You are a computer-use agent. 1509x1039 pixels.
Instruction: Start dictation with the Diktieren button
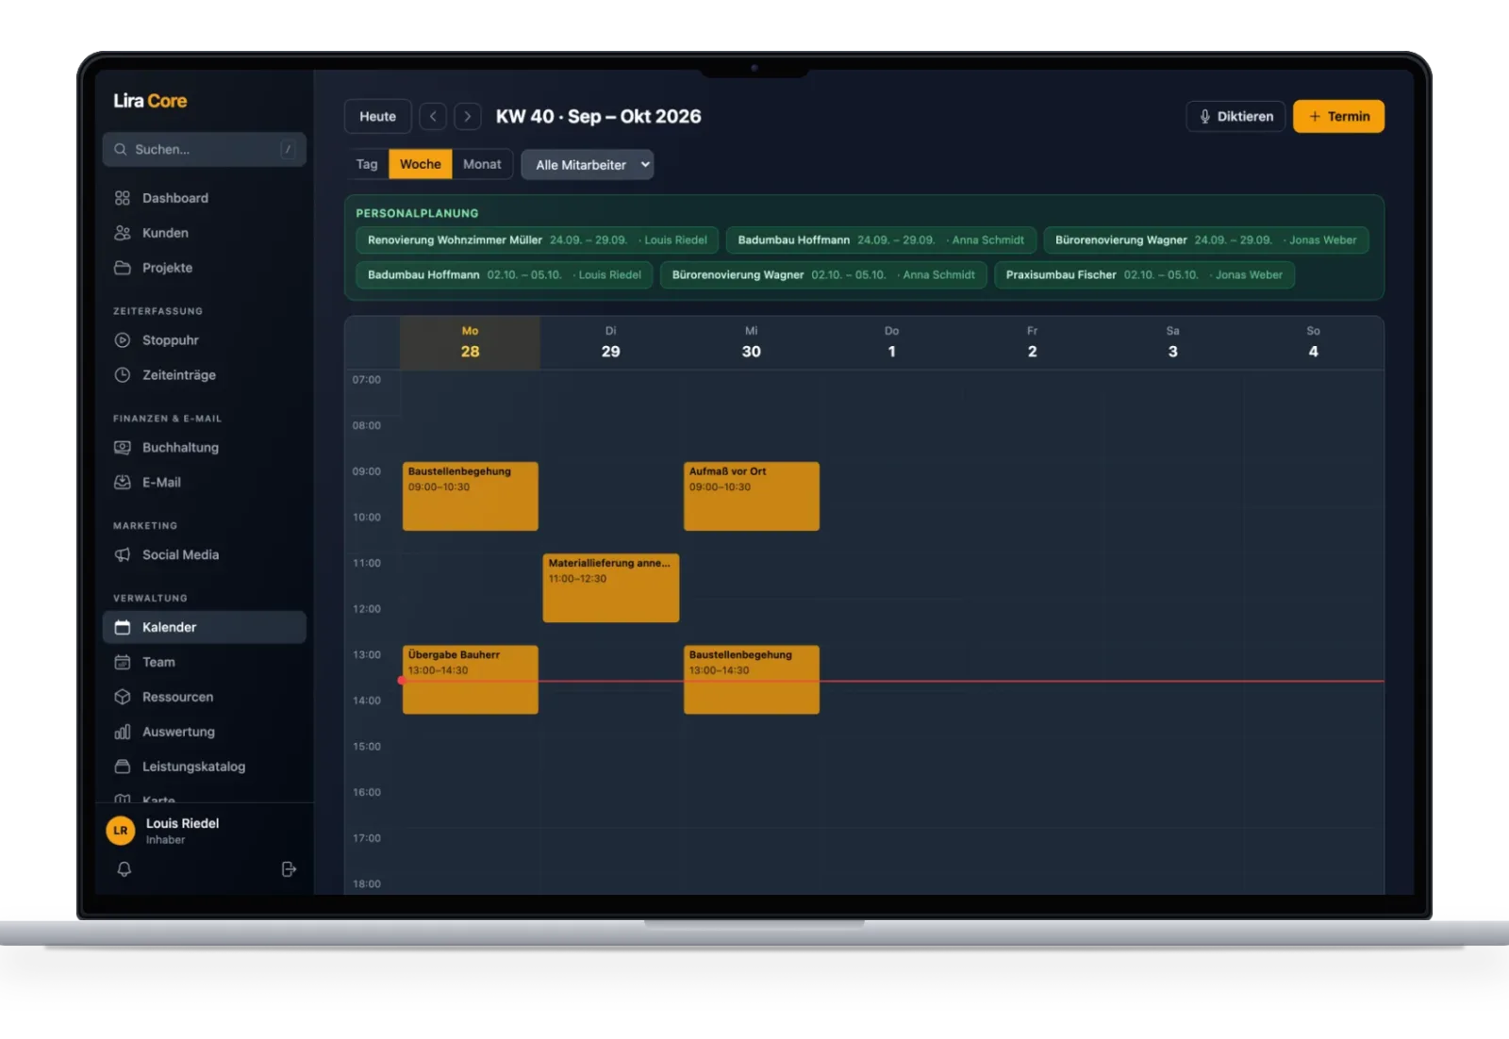pyautogui.click(x=1235, y=117)
